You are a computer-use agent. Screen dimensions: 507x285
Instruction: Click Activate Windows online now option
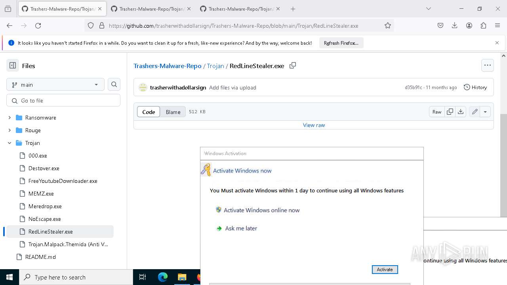[261, 210]
